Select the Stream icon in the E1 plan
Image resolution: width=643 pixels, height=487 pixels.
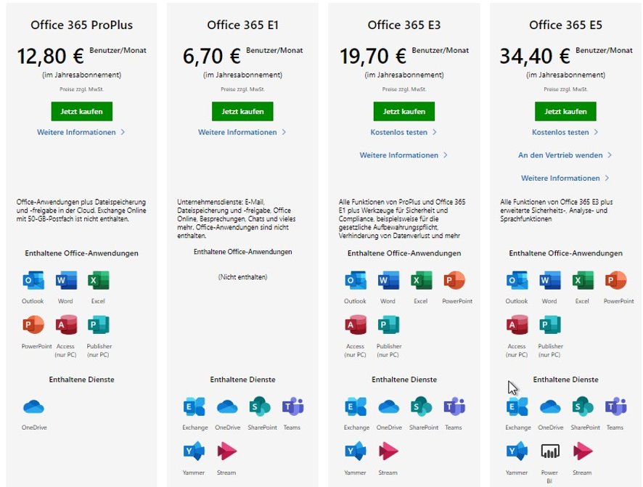[226, 451]
